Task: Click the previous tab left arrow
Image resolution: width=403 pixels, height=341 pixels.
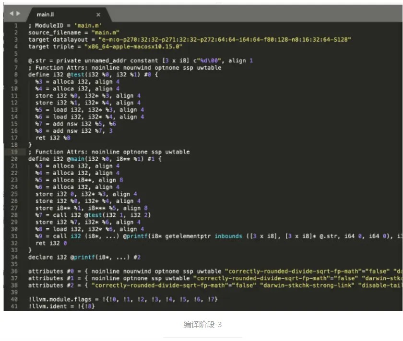Action: point(12,13)
